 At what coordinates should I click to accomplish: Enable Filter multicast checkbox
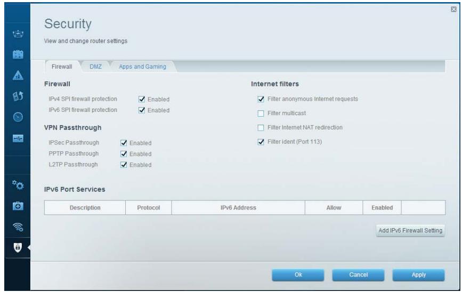pyautogui.click(x=261, y=113)
